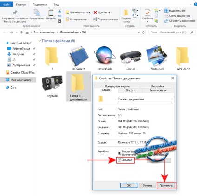The width and height of the screenshot is (197, 196).
Task: Click the Rename icon in ribbon
Action: click(95, 19)
